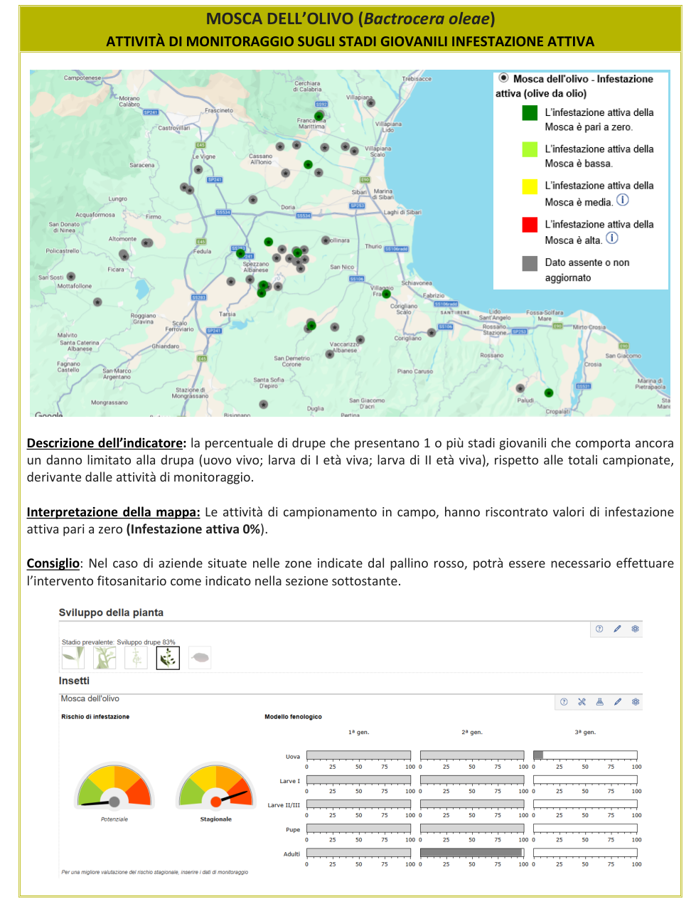Select gray marker at Terranova label 'ollinara'
Viewport: 696px width, 909px height.
click(326, 240)
